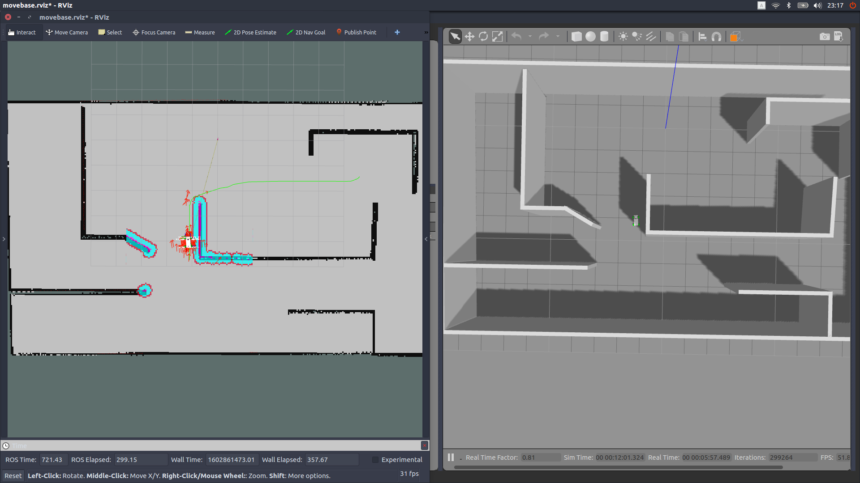Open the system volume indicator

point(817,5)
